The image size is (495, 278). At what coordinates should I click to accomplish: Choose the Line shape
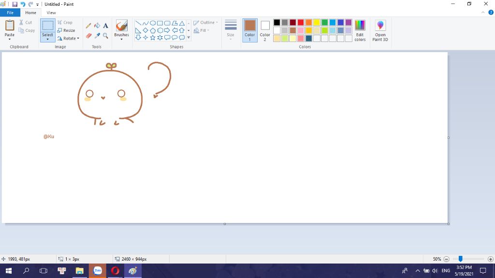click(x=138, y=23)
